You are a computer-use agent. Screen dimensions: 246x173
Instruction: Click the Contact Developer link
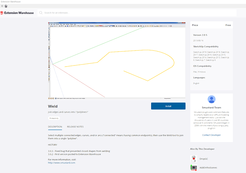point(211,135)
